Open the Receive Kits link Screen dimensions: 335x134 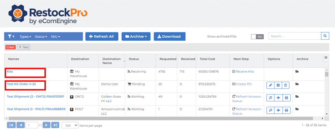click(245, 71)
